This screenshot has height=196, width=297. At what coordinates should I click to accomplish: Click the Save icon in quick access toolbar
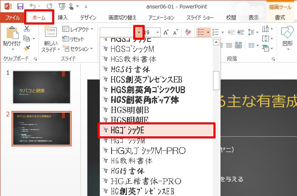[20, 6]
